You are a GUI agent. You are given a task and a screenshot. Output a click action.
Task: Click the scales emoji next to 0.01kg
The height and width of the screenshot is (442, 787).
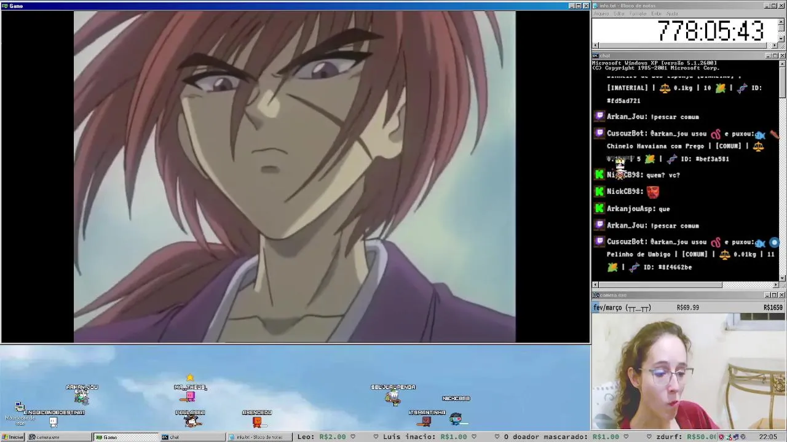click(x=724, y=254)
